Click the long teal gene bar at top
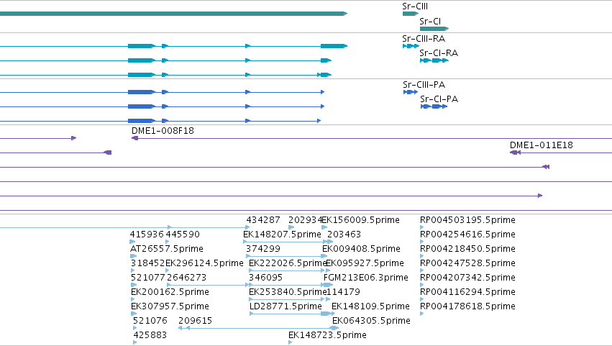612x346 pixels. pyautogui.click(x=174, y=14)
